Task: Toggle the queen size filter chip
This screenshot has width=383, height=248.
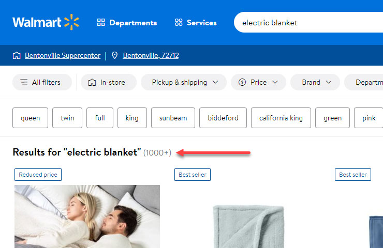Action: [30, 118]
